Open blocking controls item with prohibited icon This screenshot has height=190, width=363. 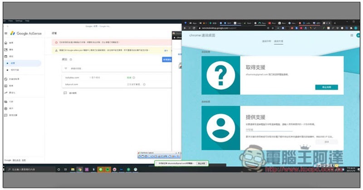click(x=12, y=79)
